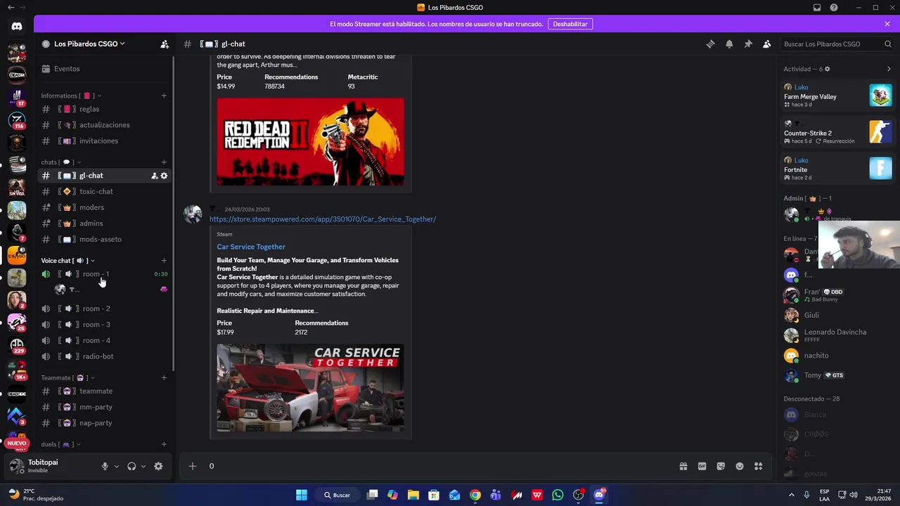Add a channel to Voice chat category
Image resolution: width=900 pixels, height=506 pixels.
tap(164, 261)
